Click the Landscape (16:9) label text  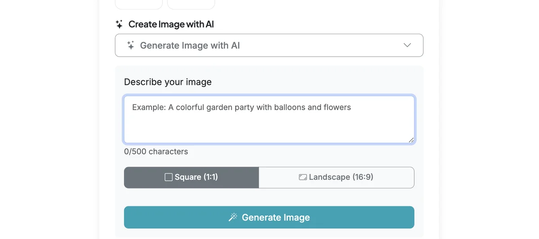click(x=341, y=177)
